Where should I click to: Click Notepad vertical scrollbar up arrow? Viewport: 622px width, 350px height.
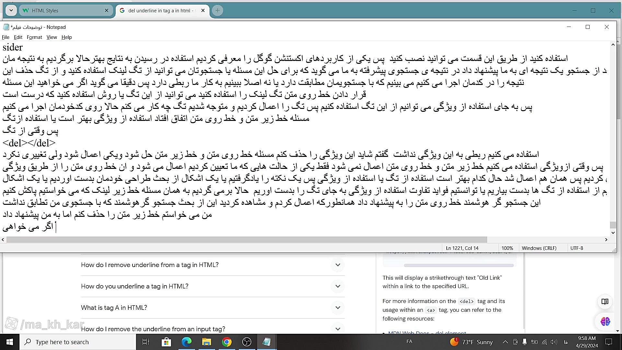613,45
